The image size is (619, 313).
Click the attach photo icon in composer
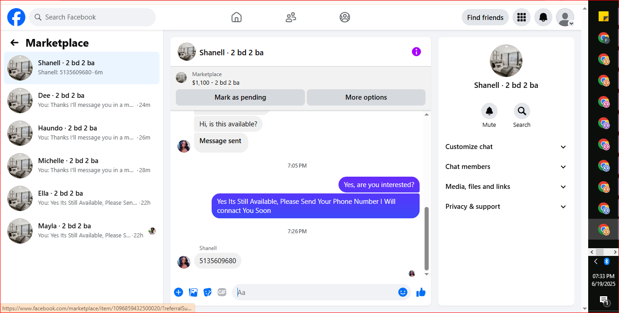[193, 292]
